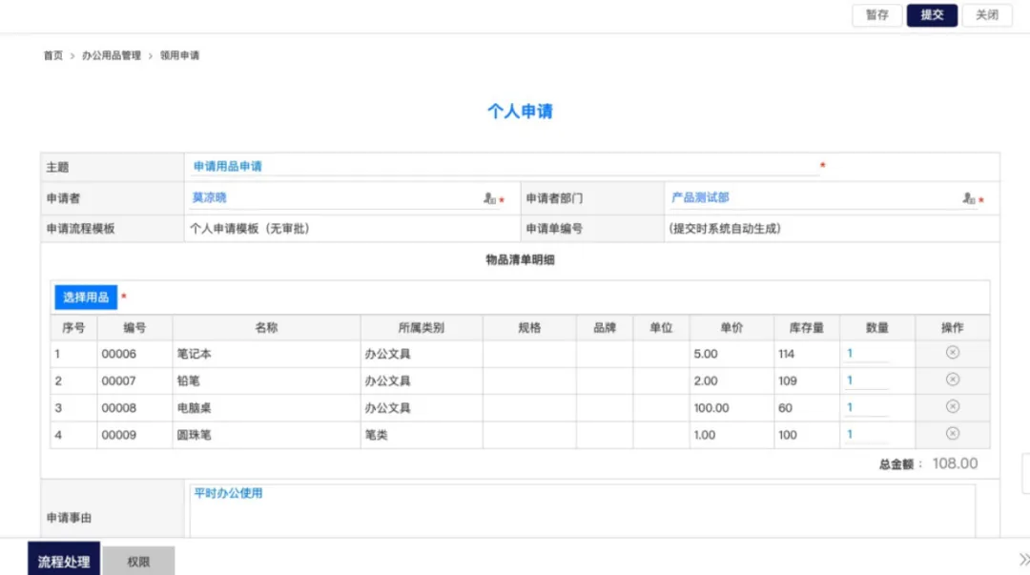Remove the 笔记本 row with its delete icon

[953, 353]
